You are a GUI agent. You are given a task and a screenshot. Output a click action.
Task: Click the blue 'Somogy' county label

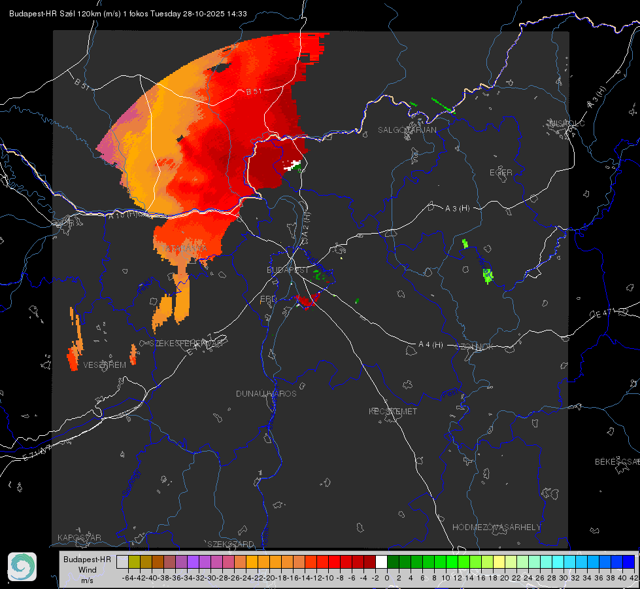131,483
